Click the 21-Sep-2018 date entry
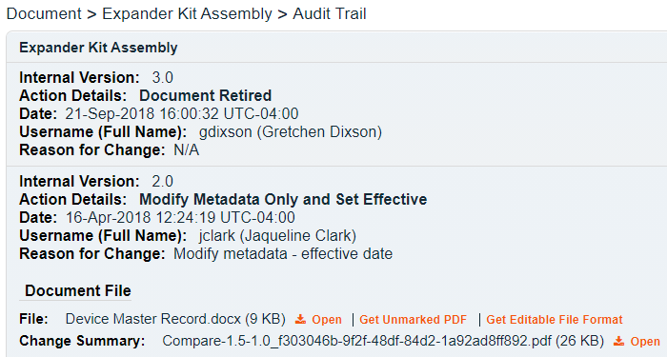667x357 pixels. tap(182, 114)
